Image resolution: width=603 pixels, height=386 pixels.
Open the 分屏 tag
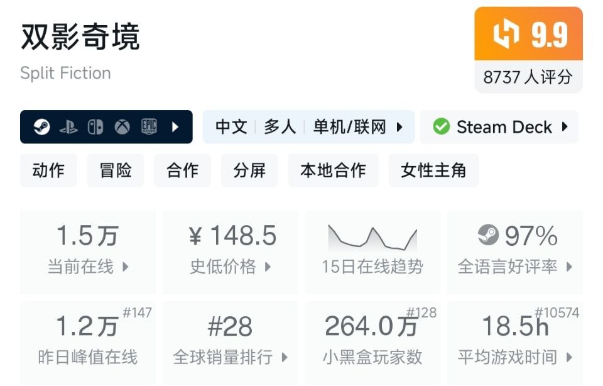249,170
